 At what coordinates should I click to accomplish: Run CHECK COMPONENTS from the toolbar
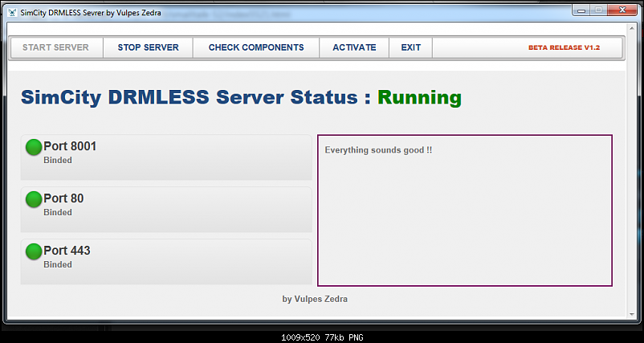click(256, 47)
